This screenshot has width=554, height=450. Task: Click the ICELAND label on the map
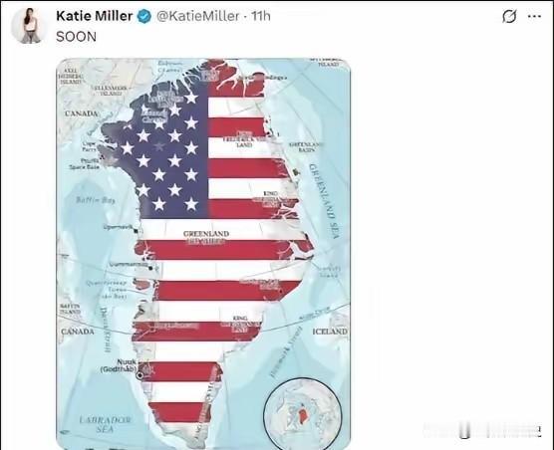330,332
